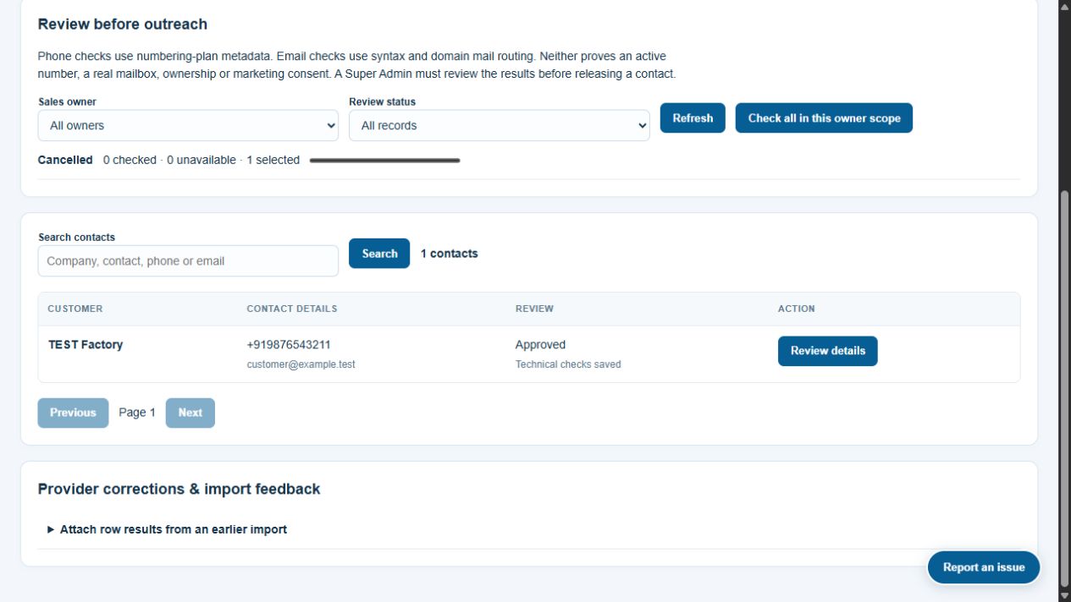1071x602 pixels.
Task: Click the Technical checks saved note
Action: (x=568, y=364)
